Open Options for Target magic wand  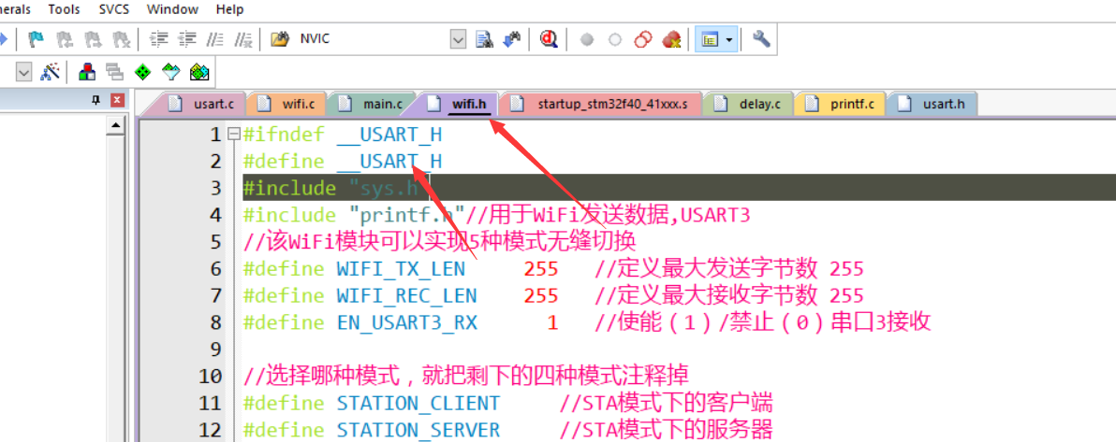(x=51, y=71)
